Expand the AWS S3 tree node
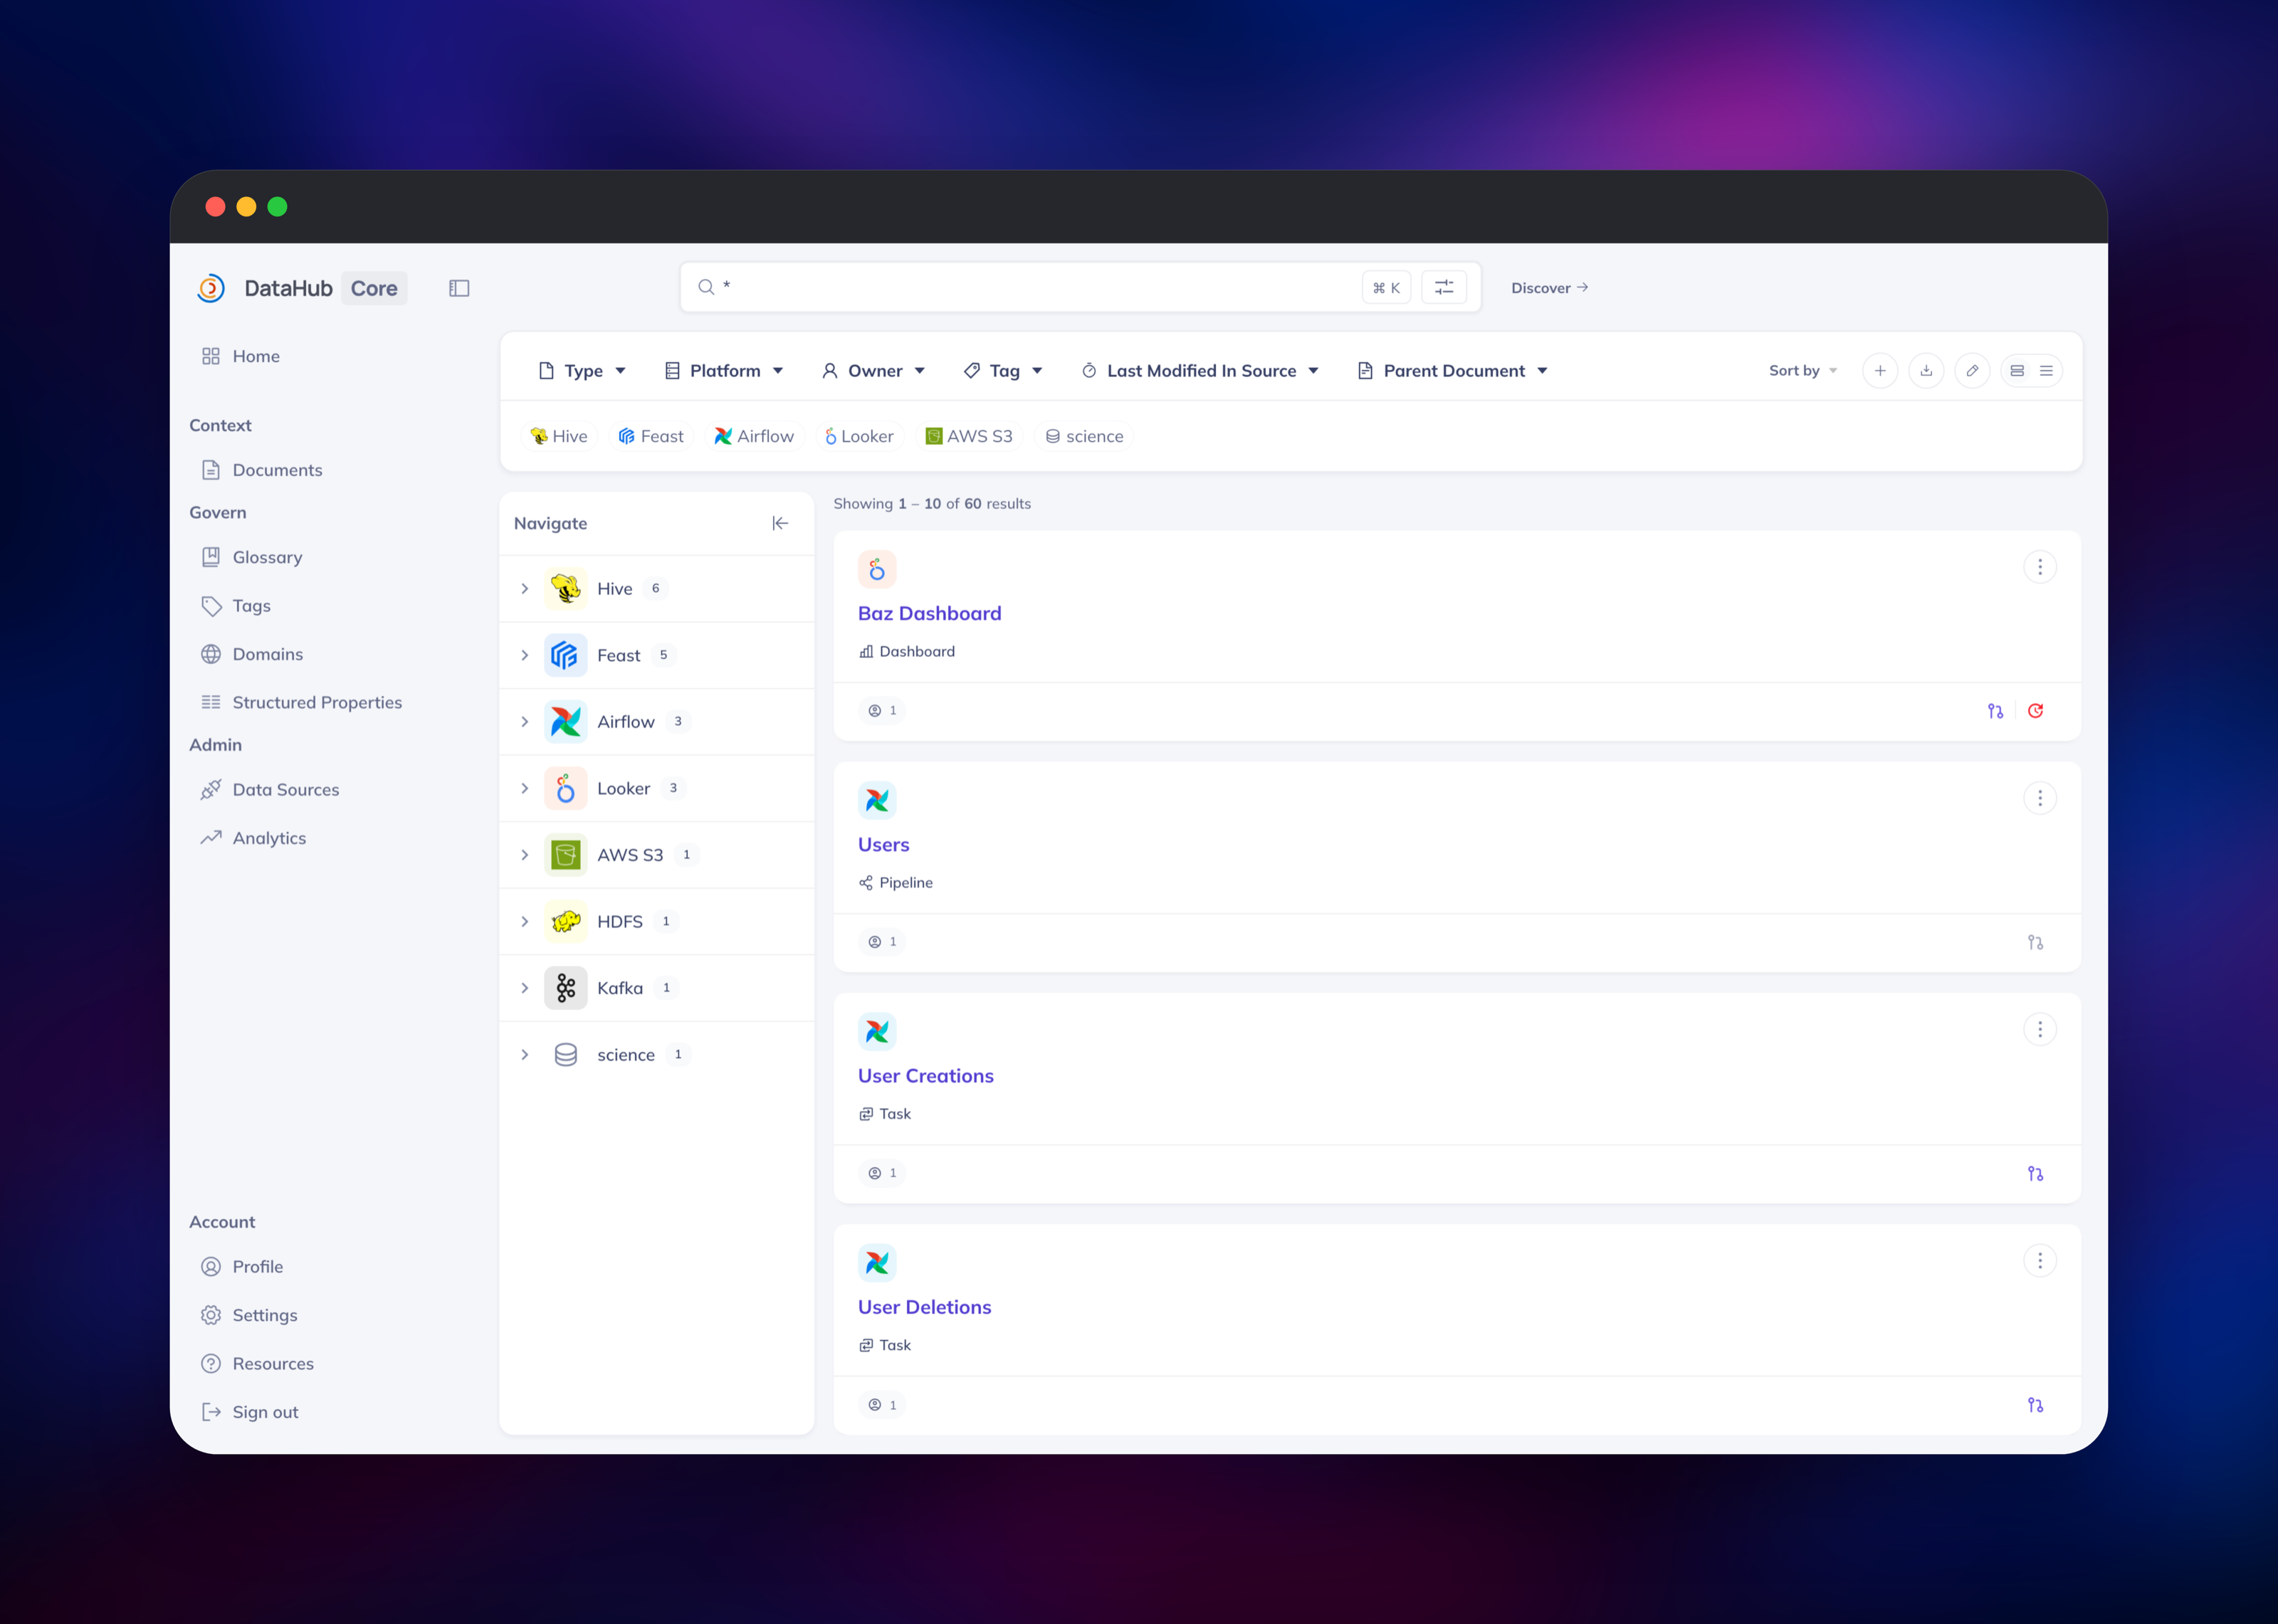 tap(525, 855)
